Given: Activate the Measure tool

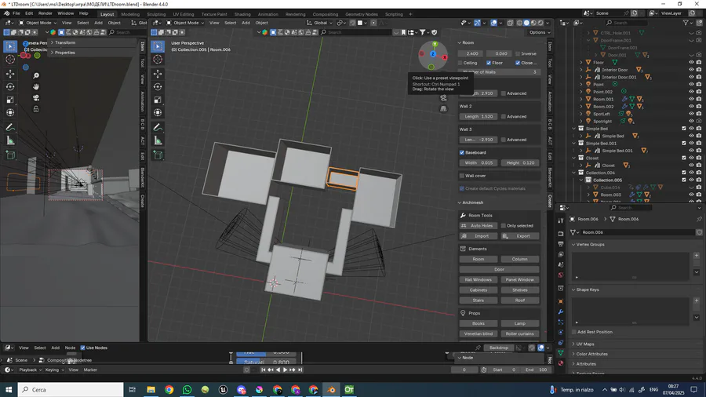Looking at the screenshot, I should 158,140.
